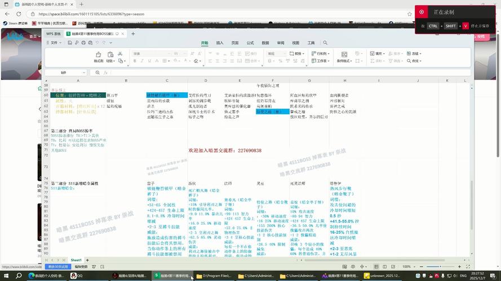Image resolution: width=501 pixels, height=281 pixels.
Task: Add a new sheet with plus icon
Action: 87,260
